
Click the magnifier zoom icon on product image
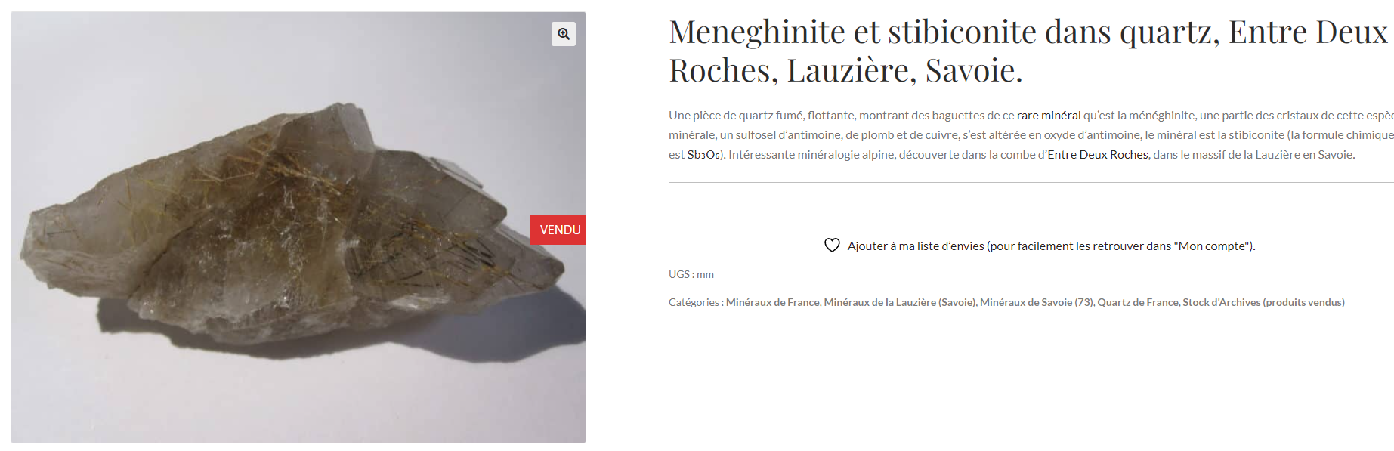point(564,34)
